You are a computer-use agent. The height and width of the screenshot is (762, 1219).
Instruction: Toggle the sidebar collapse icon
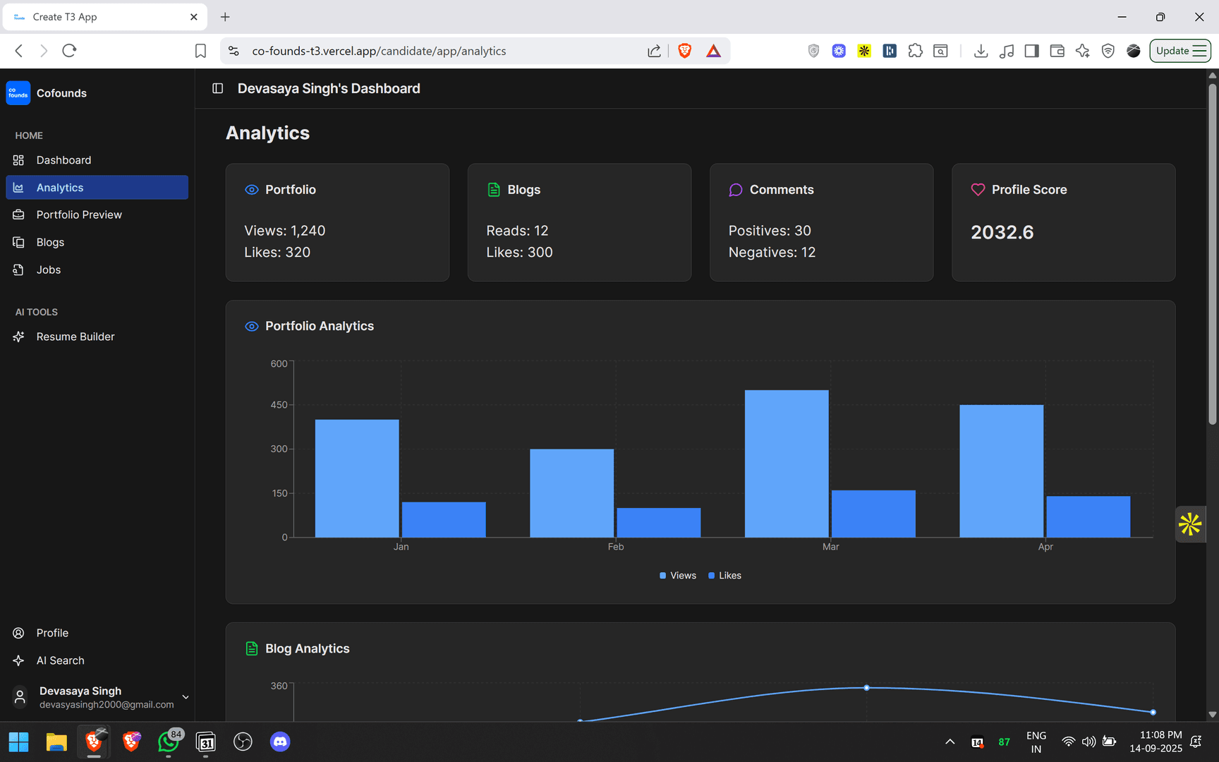(217, 88)
